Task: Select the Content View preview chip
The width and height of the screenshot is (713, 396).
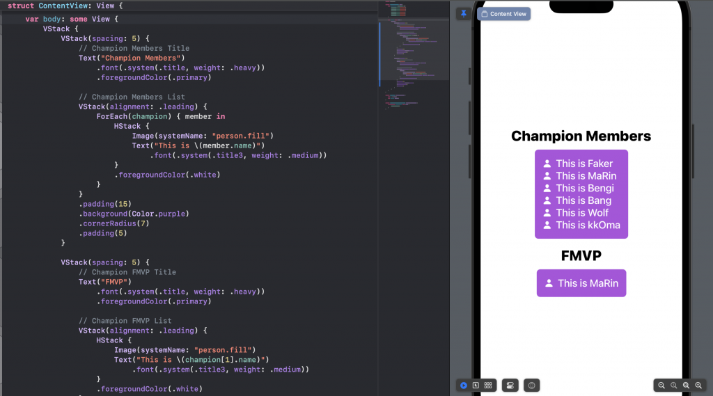Action: point(504,14)
